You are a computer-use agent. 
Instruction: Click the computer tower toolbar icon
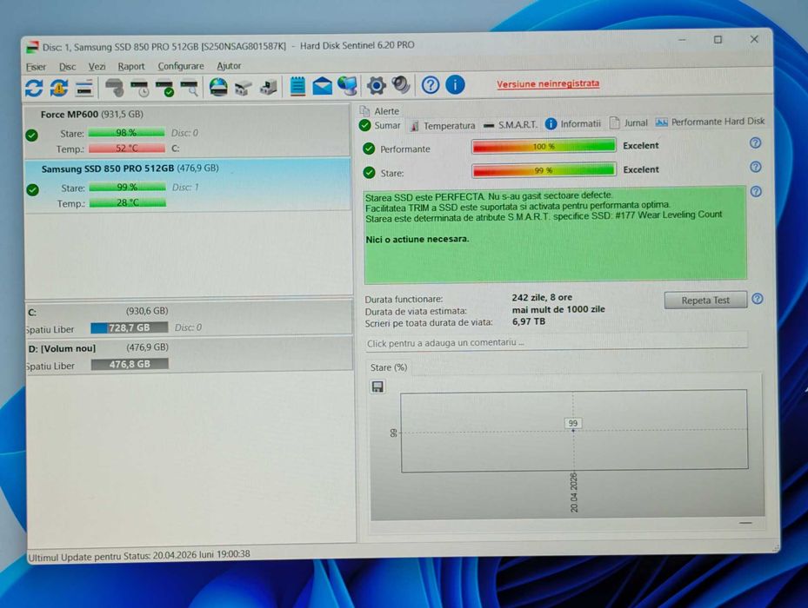coord(268,87)
